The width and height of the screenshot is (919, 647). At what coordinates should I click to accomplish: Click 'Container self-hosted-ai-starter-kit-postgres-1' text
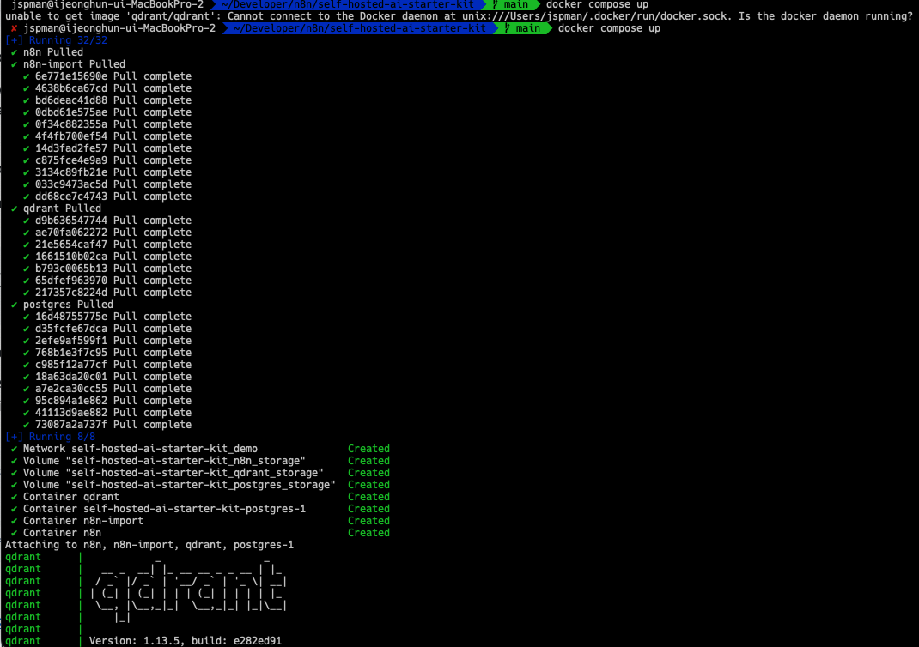(164, 509)
